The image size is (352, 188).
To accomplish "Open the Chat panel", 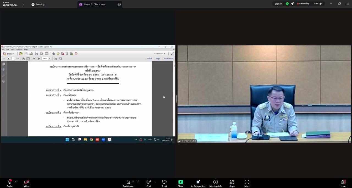I will tap(148, 183).
